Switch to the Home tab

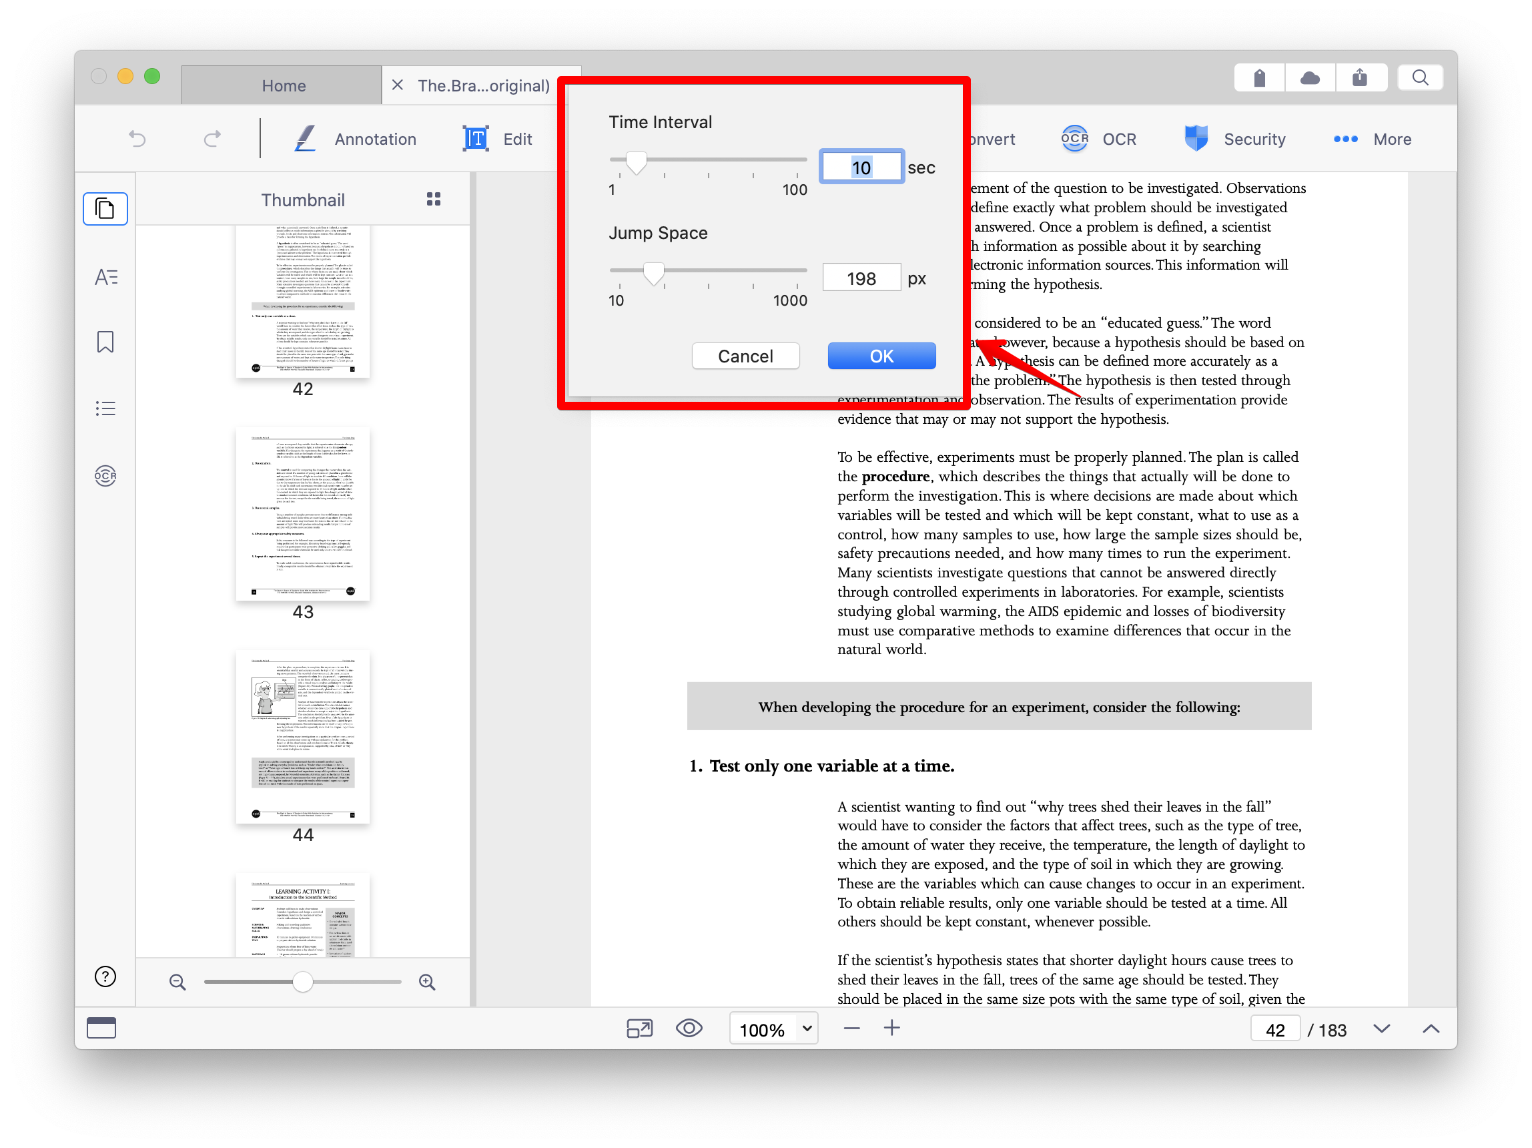[x=284, y=86]
